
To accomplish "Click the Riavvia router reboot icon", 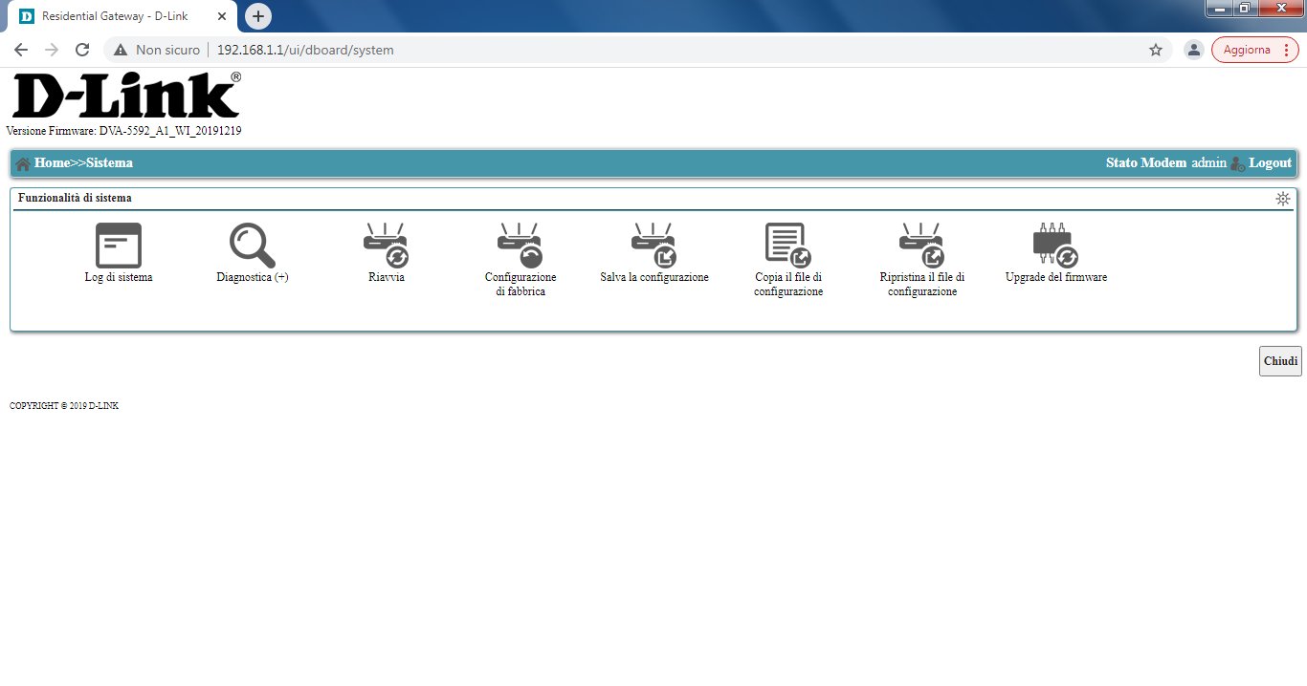I will pyautogui.click(x=386, y=246).
